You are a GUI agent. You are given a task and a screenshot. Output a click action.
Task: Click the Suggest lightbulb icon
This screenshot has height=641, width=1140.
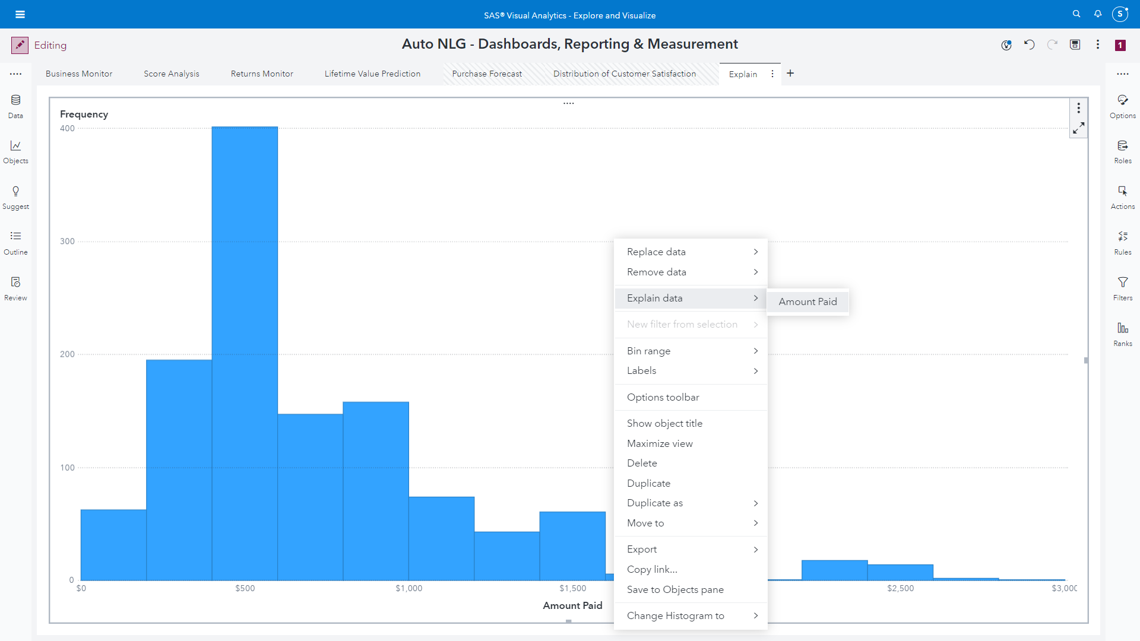pyautogui.click(x=15, y=191)
